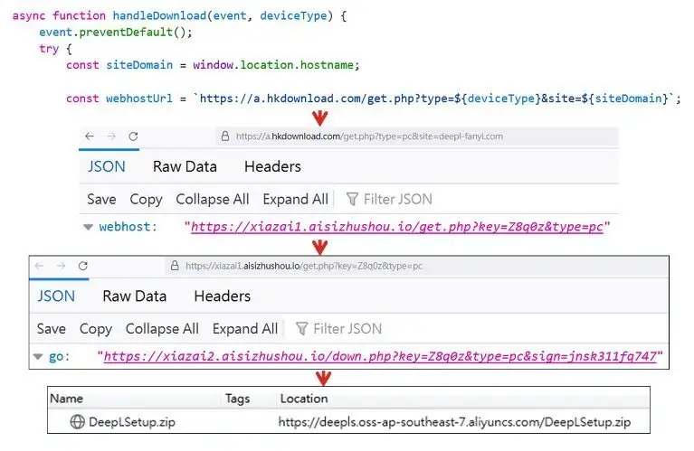Viewport: 694px width, 451px height.
Task: Open Raw Data tab in aisizhushou viewer
Action: 134,296
